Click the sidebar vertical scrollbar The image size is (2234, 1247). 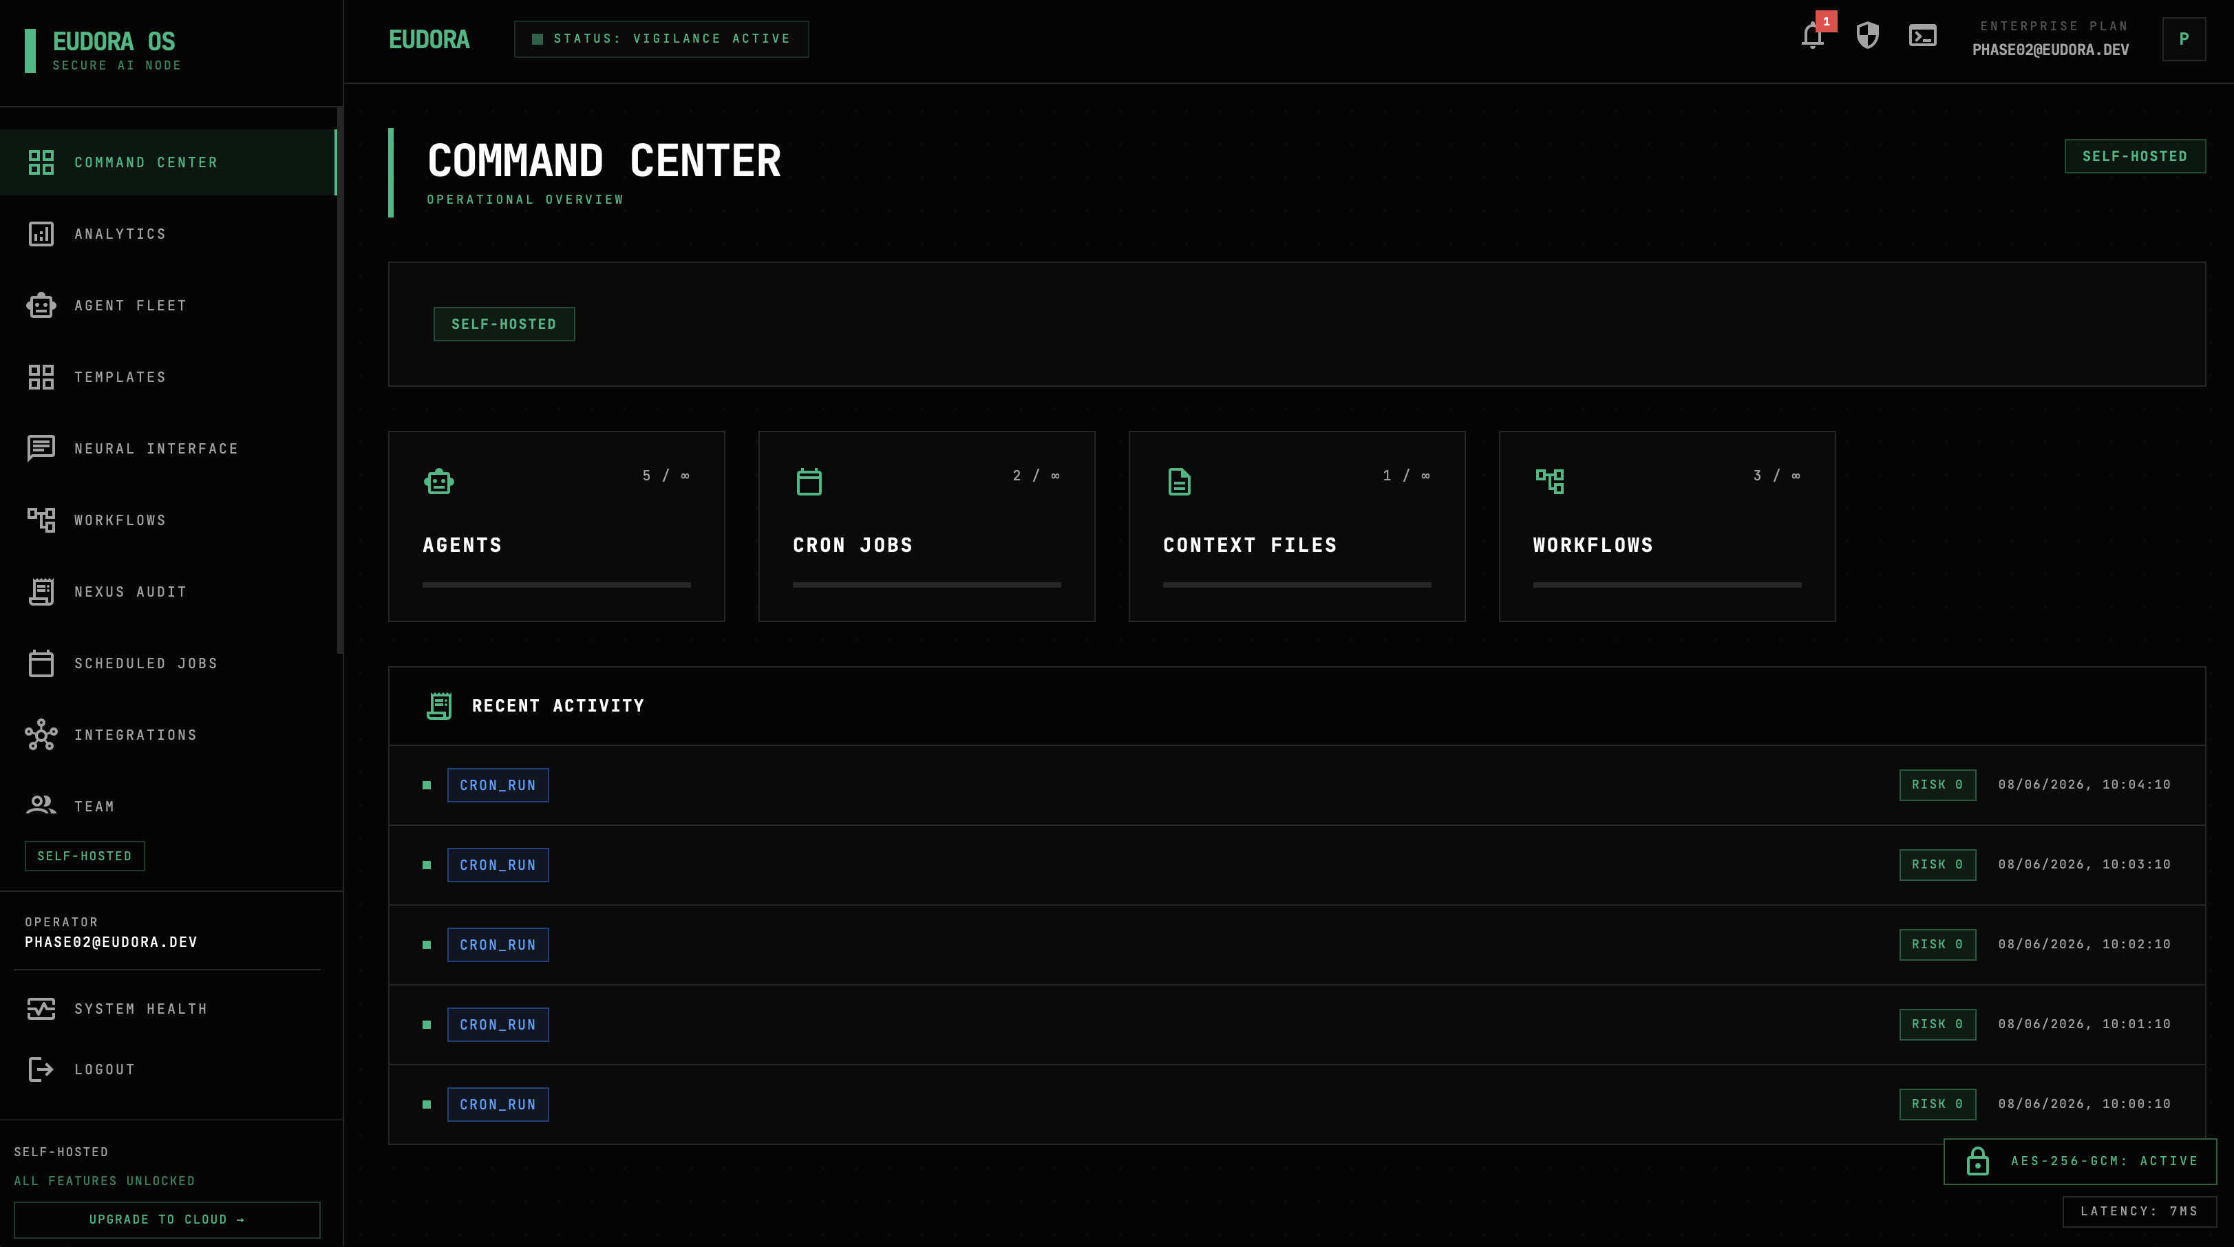click(340, 380)
